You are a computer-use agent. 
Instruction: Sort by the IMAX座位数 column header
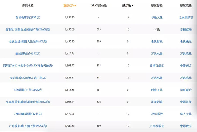pos(98,5)
